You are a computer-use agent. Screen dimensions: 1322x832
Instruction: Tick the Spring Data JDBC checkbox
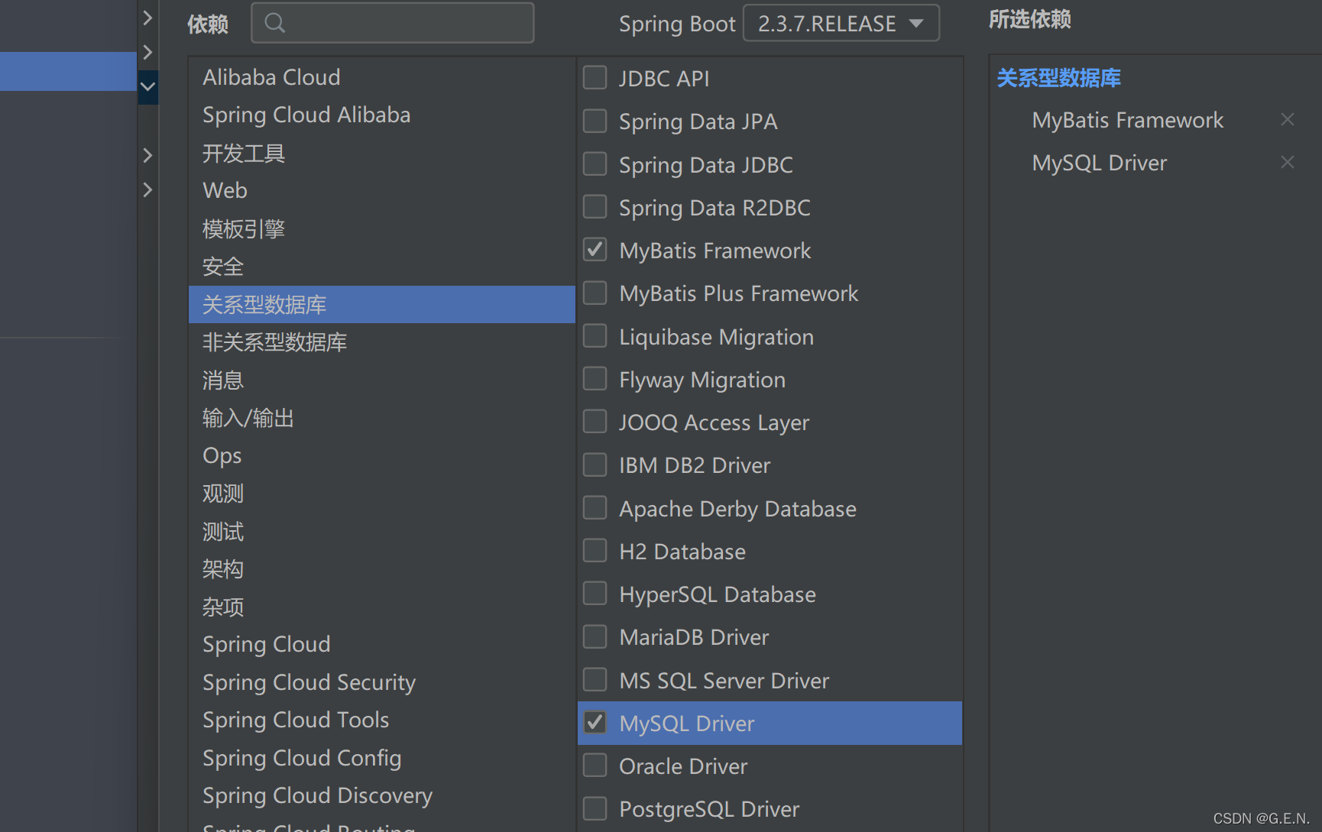tap(595, 163)
